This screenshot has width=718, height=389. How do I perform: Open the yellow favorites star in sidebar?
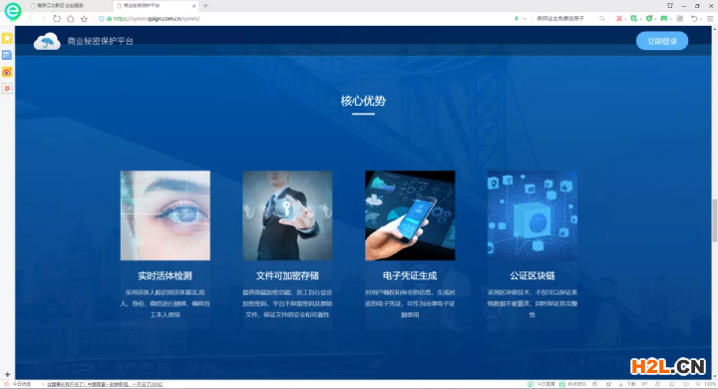pyautogui.click(x=7, y=38)
